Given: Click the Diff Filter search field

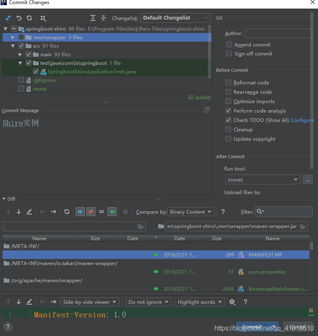Looking at the screenshot, I should click(x=283, y=212).
